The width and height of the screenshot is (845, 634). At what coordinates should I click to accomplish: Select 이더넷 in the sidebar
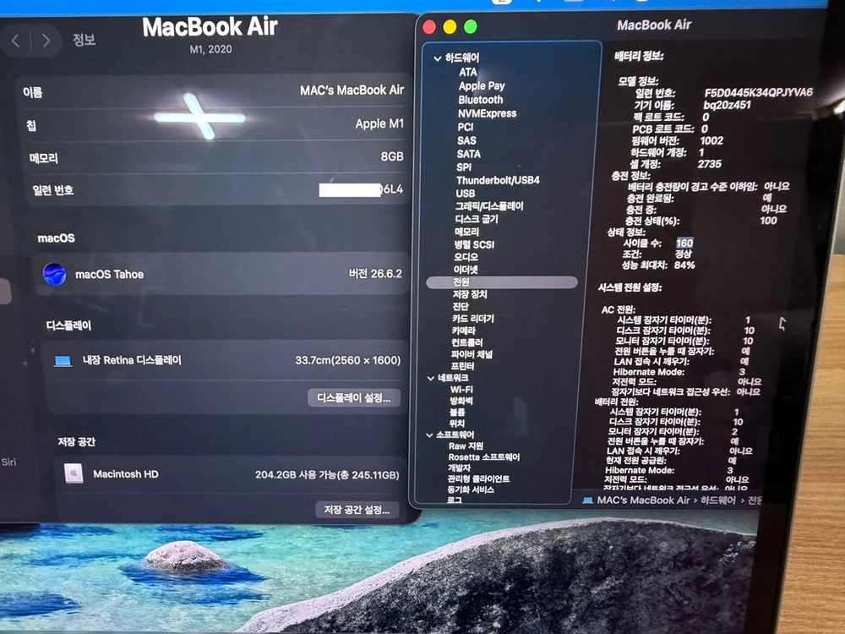pos(465,270)
